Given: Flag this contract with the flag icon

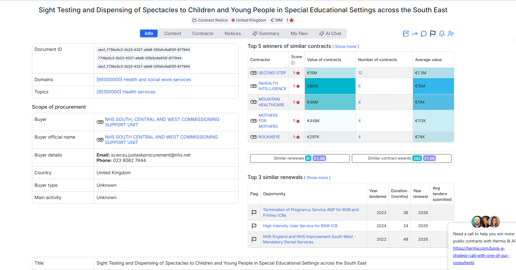Looking at the screenshot, I should [432, 34].
